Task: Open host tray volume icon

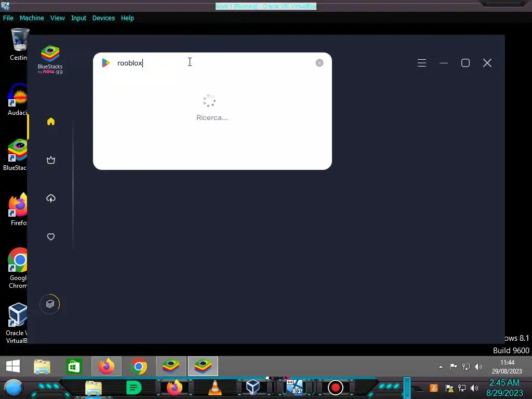Action: (474, 388)
